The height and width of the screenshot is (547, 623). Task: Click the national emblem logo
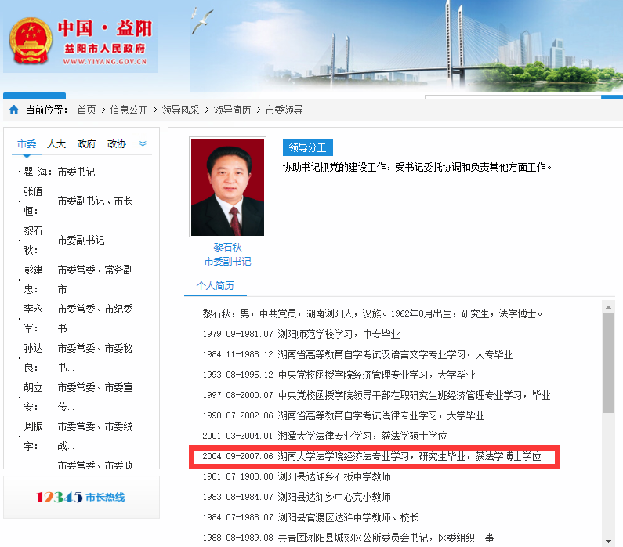coord(31,45)
